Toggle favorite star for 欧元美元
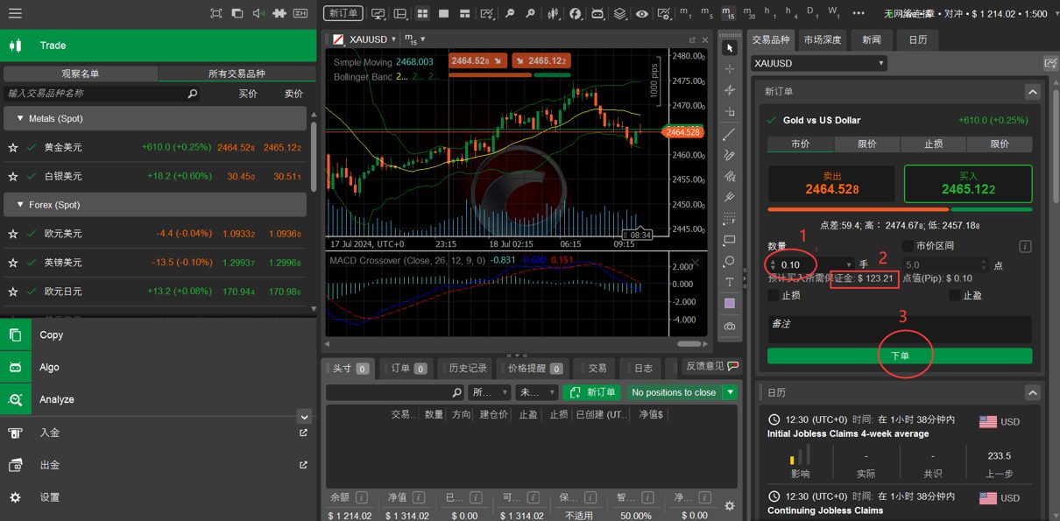1060x521 pixels. click(13, 234)
